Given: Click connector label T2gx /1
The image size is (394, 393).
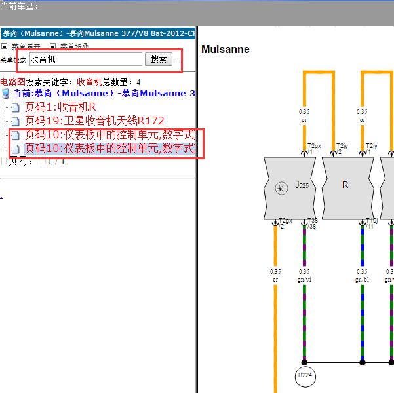Looking at the screenshot, I should pyautogui.click(x=314, y=149).
